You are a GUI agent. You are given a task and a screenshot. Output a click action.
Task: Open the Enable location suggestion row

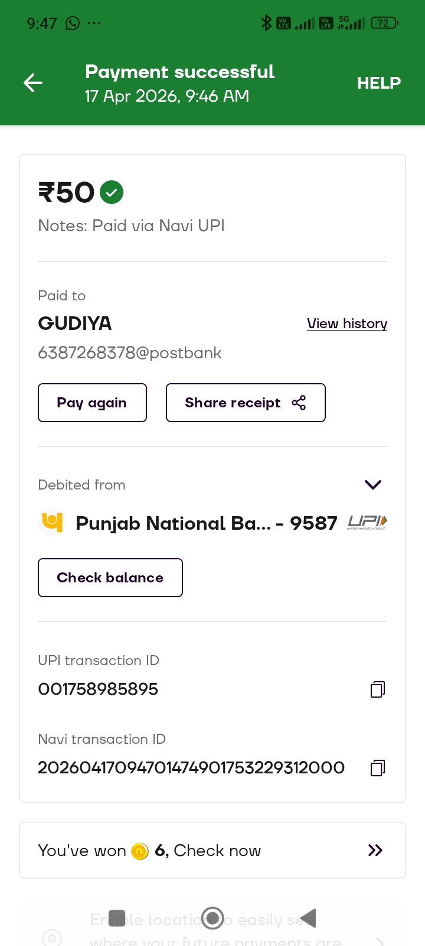coord(212,929)
